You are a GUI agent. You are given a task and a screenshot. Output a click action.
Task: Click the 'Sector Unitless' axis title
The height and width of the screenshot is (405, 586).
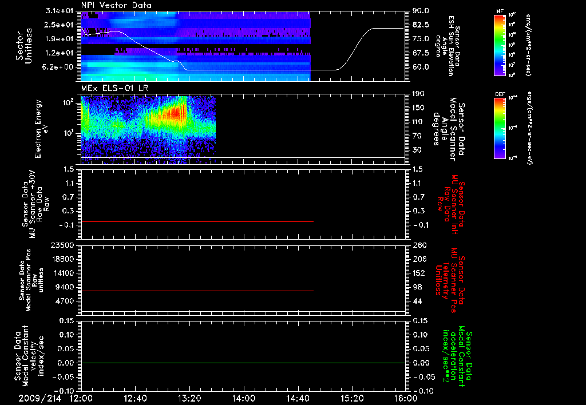coord(23,46)
